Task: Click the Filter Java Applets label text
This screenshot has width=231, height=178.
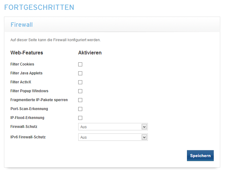Action: coord(26,73)
